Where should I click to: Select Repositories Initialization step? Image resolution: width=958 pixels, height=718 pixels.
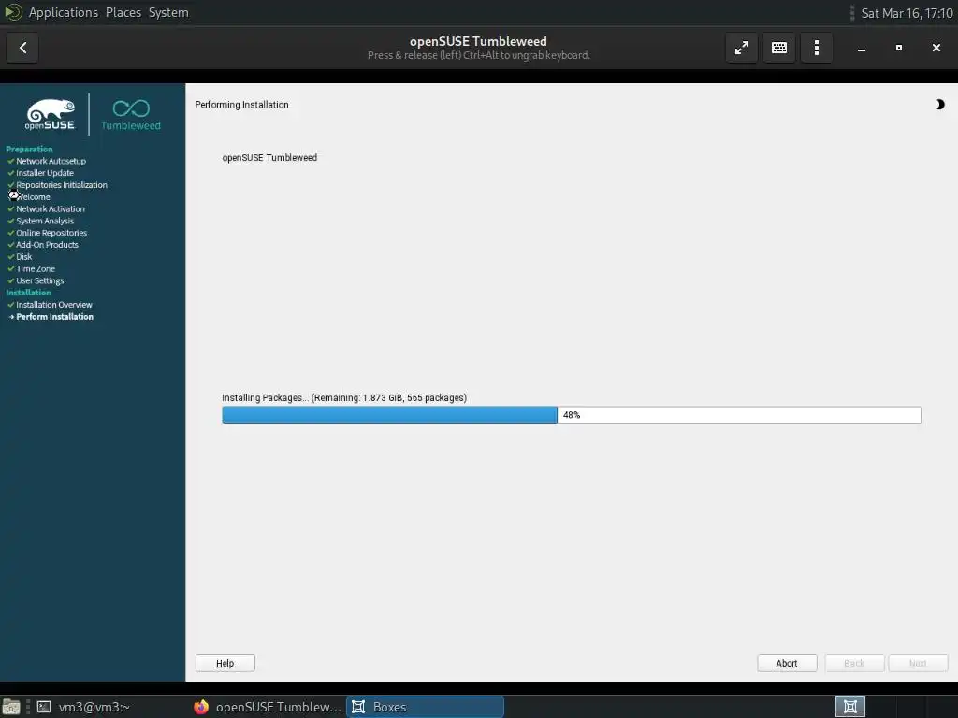pos(61,185)
